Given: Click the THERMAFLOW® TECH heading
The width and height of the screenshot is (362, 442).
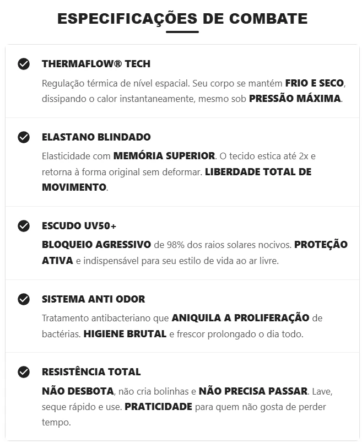Looking at the screenshot, I should pos(96,64).
